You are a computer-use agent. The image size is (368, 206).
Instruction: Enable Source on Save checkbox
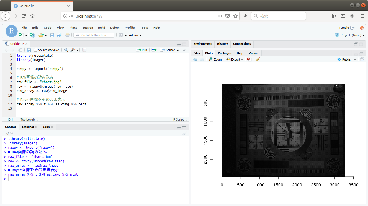[x=35, y=50]
